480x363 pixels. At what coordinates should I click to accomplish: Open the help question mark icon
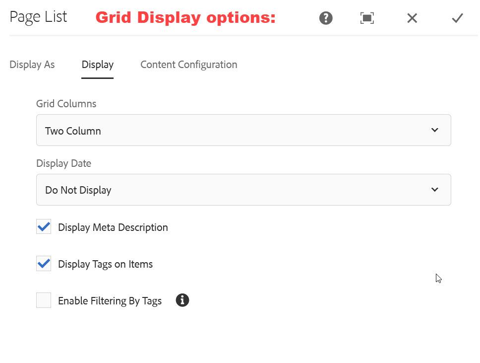(326, 18)
